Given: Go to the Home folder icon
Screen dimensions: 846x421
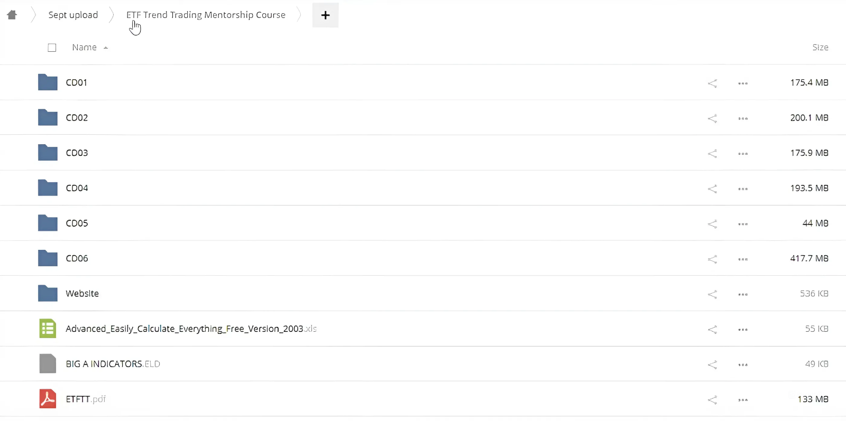Looking at the screenshot, I should [12, 15].
